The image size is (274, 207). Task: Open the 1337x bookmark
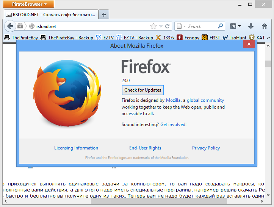click(165, 37)
